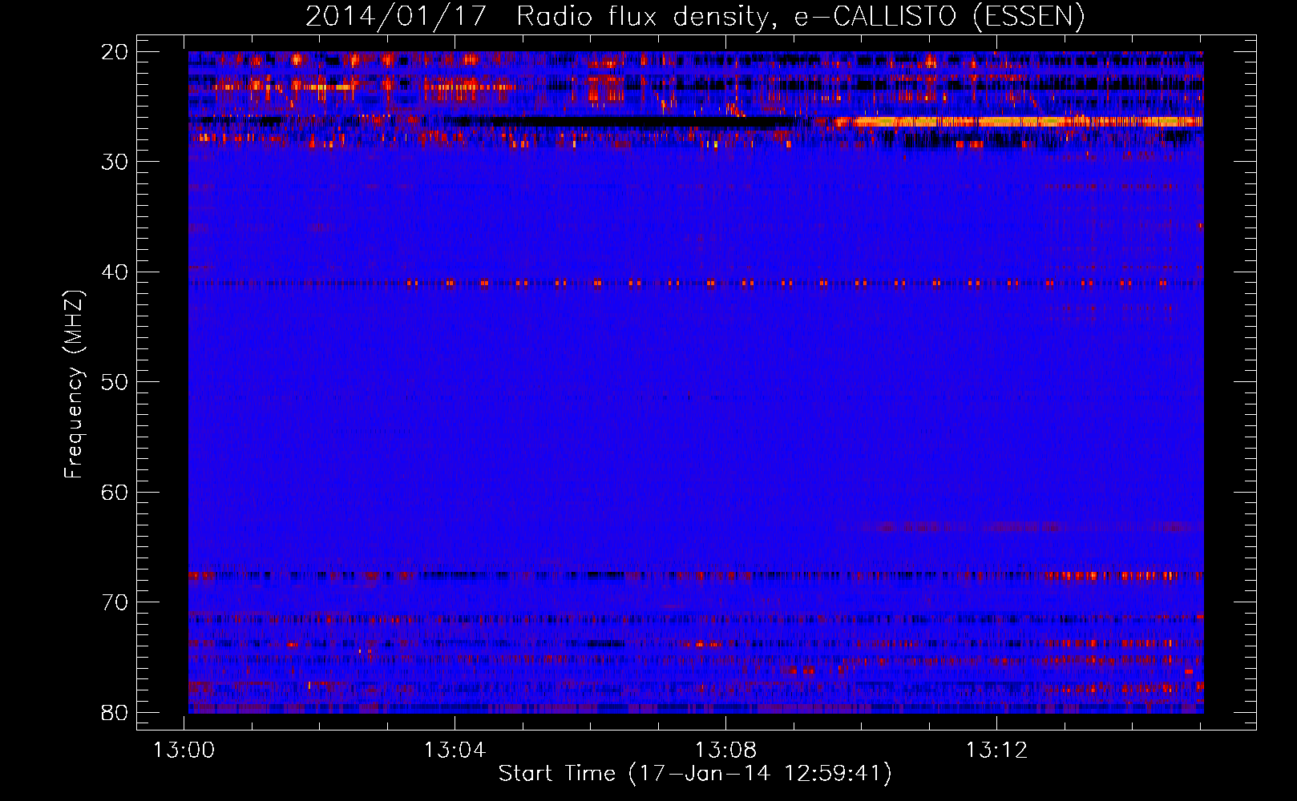Click the 70 frequency tick label

pos(115,602)
